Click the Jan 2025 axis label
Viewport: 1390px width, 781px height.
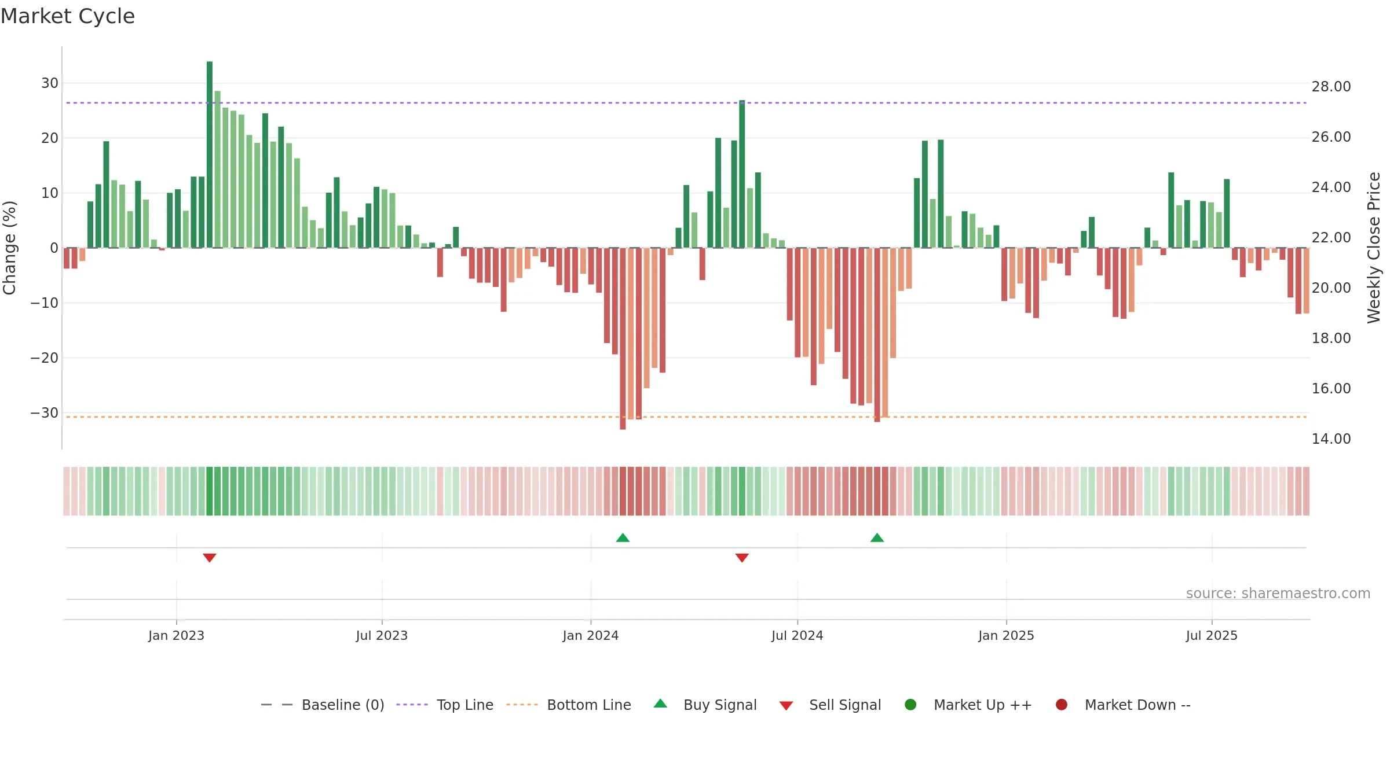pyautogui.click(x=1006, y=635)
